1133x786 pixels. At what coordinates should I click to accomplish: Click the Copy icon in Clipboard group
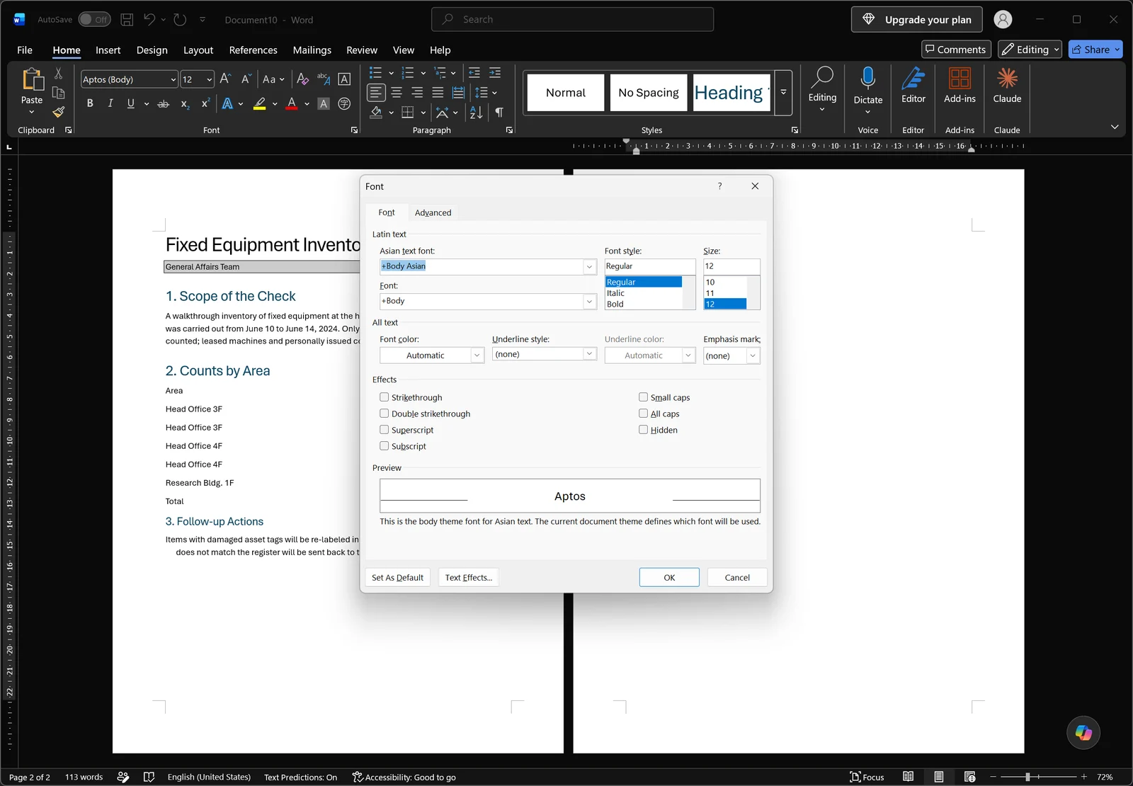pyautogui.click(x=59, y=93)
